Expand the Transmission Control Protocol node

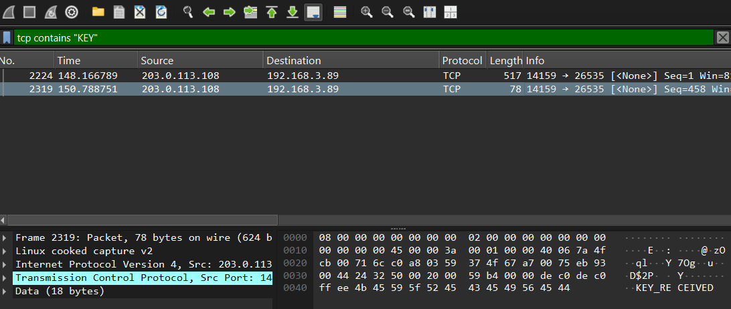tap(5, 278)
